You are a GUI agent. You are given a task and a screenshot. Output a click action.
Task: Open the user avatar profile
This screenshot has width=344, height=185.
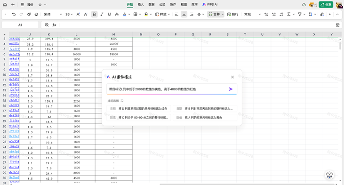(339, 5)
